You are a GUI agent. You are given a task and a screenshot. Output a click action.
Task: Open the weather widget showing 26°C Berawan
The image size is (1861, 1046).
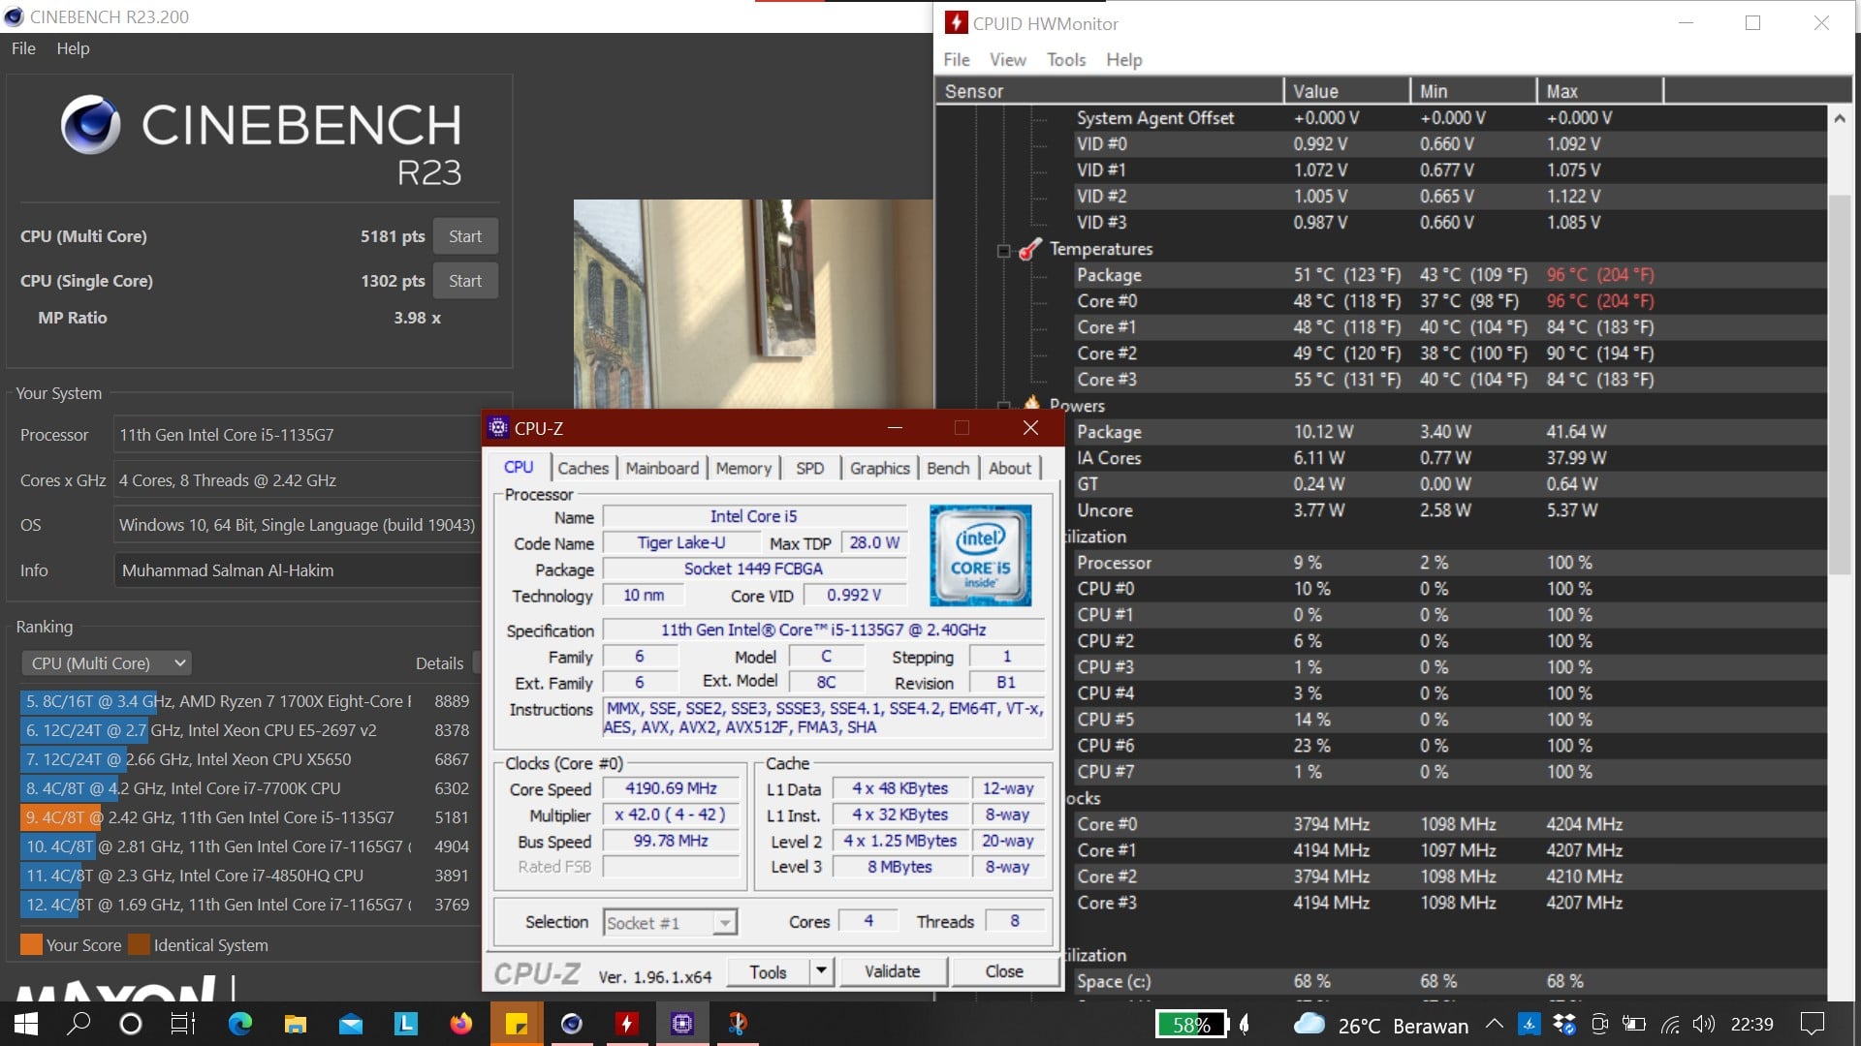tap(1381, 1025)
